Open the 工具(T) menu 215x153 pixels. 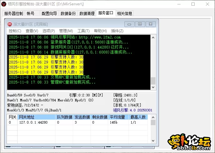(83, 31)
